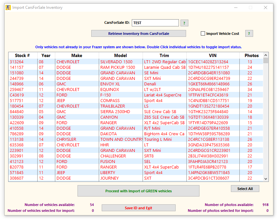Click the Make column header
Viewport: 277px width, 220px height.
pos(77,55)
